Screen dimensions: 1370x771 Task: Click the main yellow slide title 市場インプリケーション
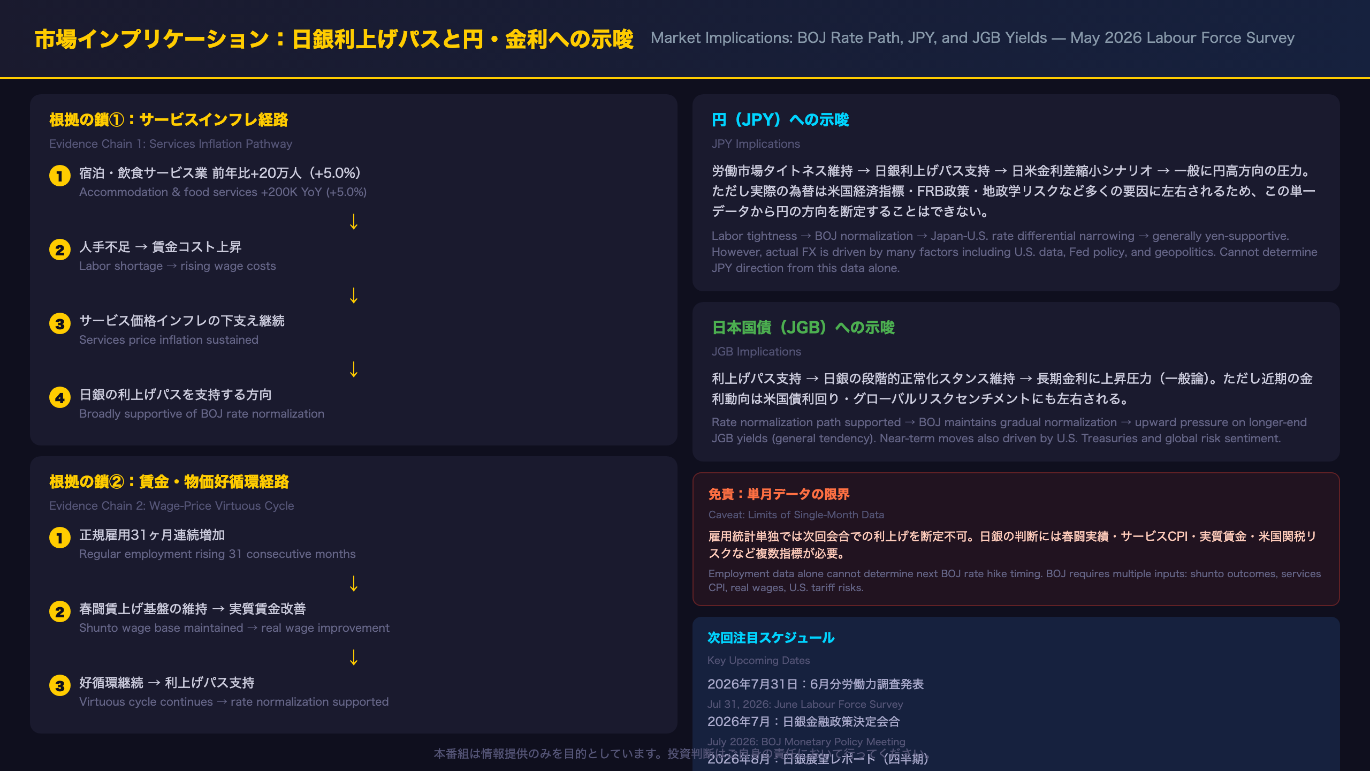[334, 39]
